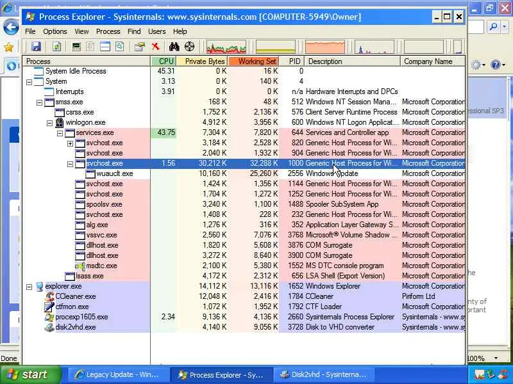Select the spoolsv.exe process
Screen dimensions: 513x384
point(244,204)
